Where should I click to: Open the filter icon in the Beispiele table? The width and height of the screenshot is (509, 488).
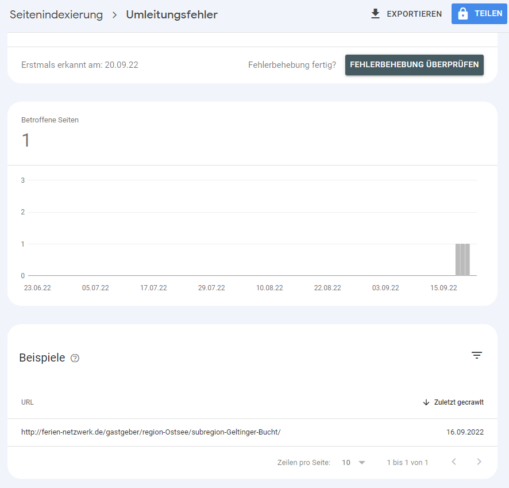[x=476, y=355]
